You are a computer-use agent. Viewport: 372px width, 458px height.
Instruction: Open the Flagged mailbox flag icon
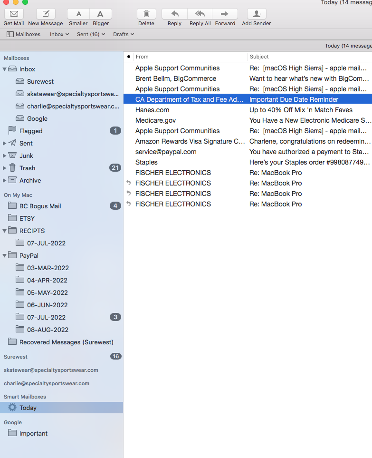pos(12,130)
